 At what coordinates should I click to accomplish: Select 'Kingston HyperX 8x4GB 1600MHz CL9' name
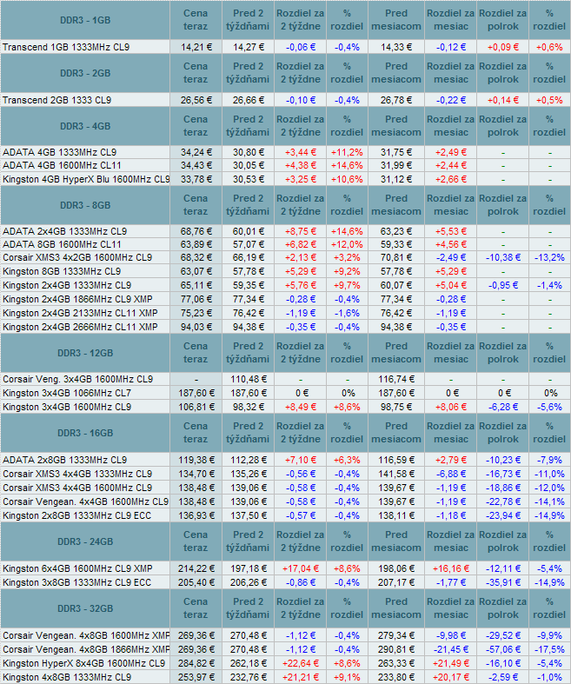83,663
